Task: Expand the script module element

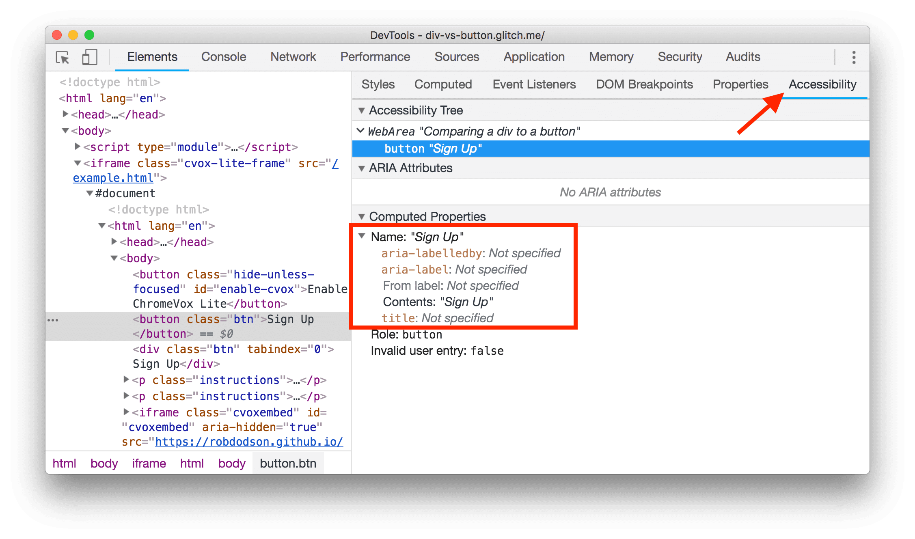Action: [x=77, y=147]
